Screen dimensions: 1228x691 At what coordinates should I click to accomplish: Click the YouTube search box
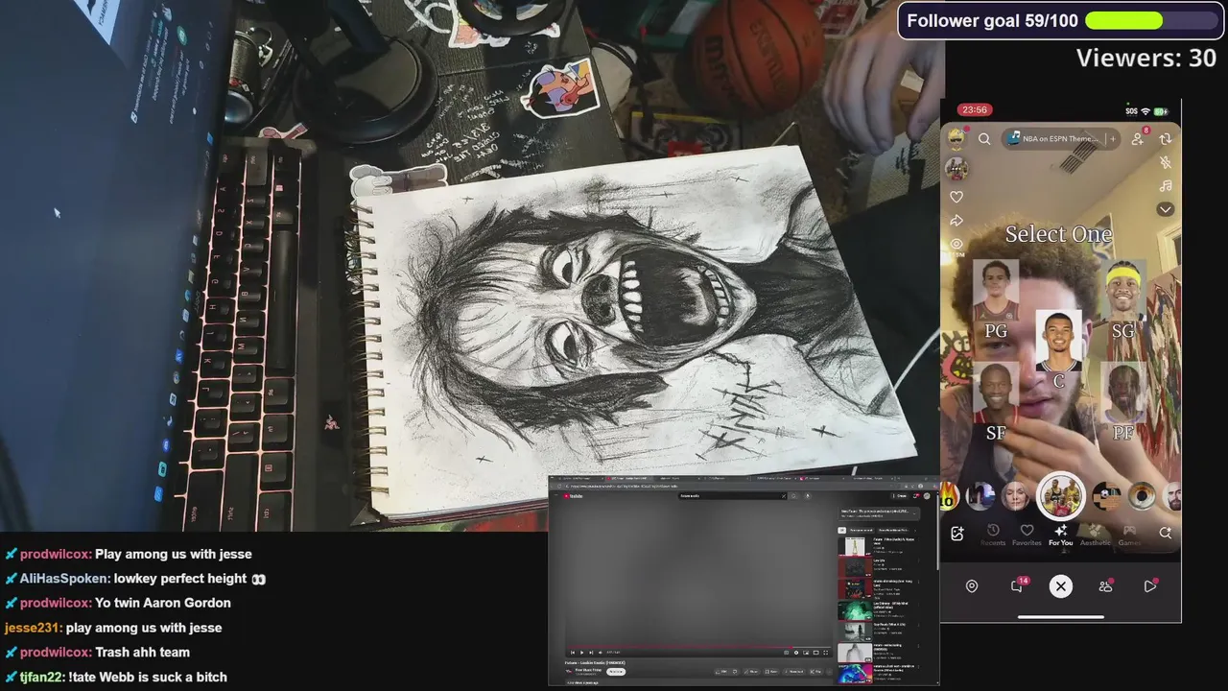tap(730, 496)
